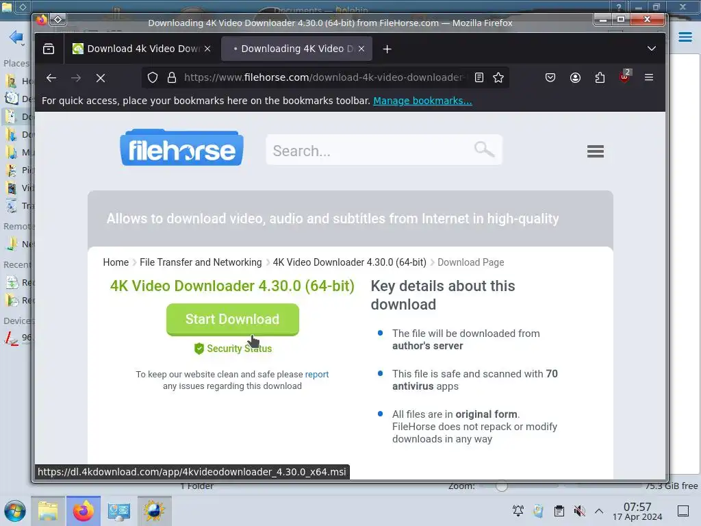Screen dimensions: 701x526
Task: Open Firefox window menu diamond icon in titlebar
Action: (x=58, y=19)
